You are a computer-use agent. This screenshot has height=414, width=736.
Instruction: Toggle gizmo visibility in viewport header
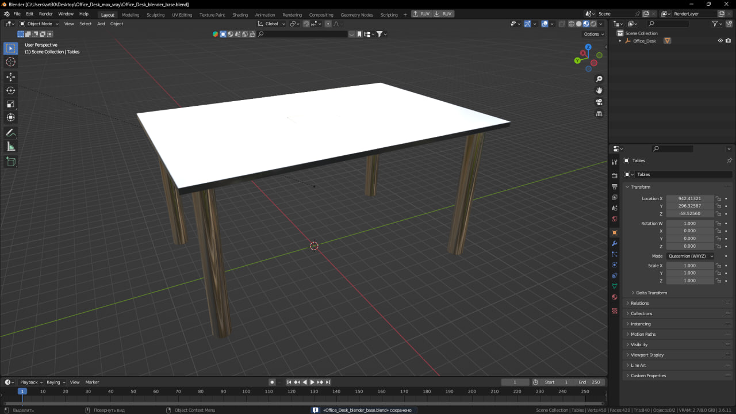point(527,24)
